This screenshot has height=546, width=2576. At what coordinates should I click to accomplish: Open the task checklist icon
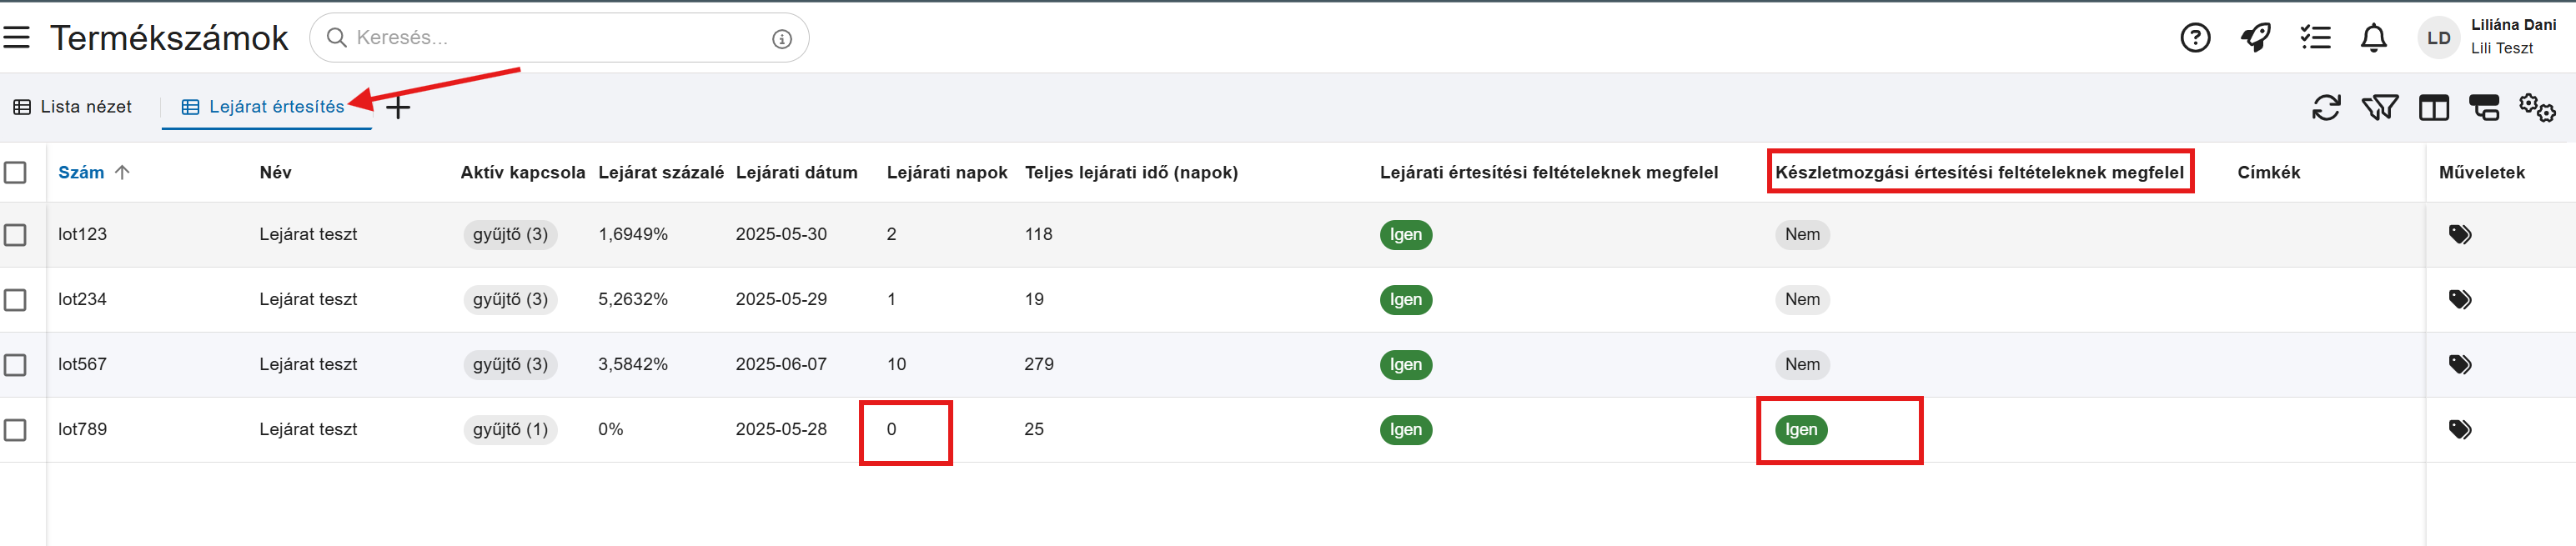[2315, 38]
